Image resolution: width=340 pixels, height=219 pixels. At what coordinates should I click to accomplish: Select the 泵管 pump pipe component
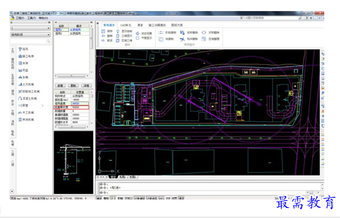[24, 105]
